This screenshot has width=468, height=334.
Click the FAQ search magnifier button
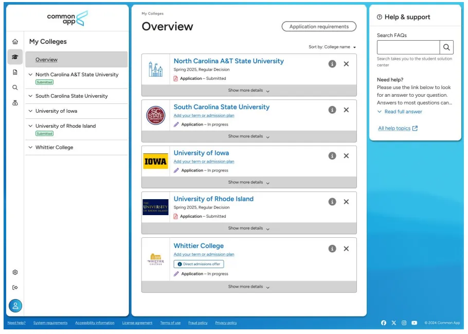[446, 47]
